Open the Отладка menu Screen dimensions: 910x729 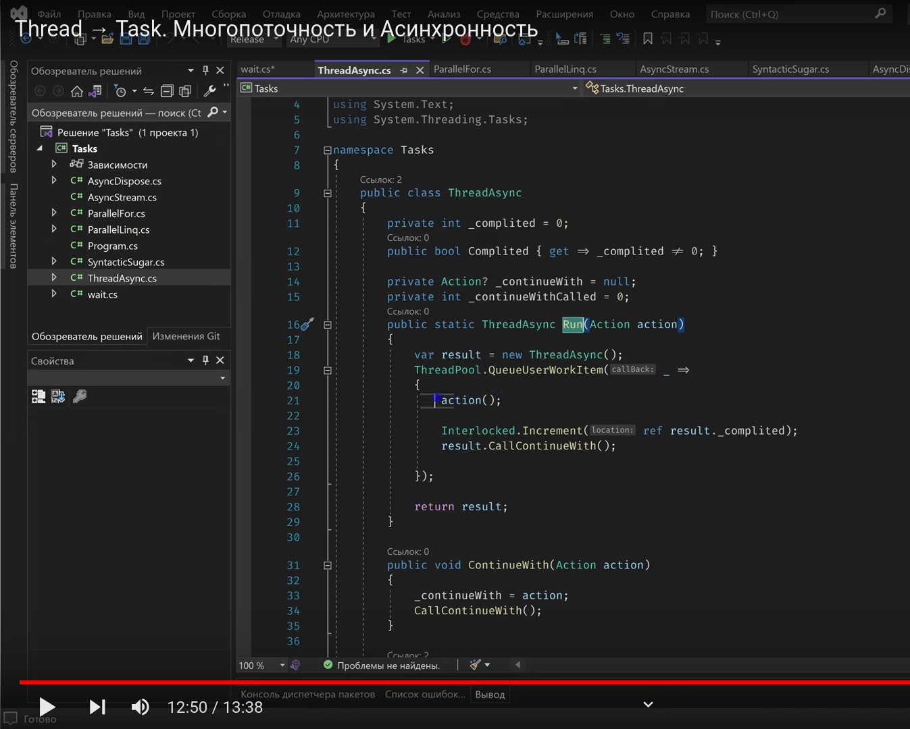coord(281,13)
